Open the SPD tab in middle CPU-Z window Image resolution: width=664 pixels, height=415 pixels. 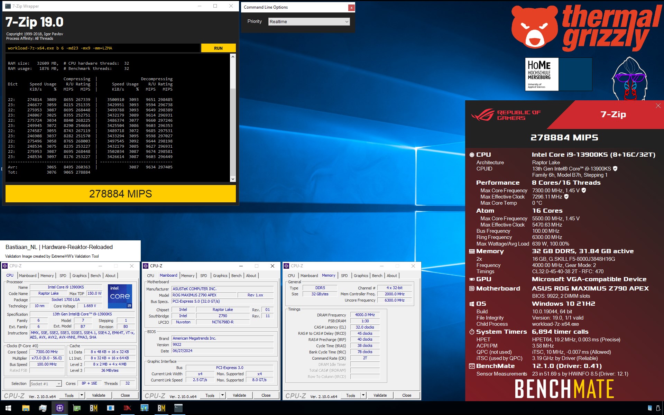(204, 276)
